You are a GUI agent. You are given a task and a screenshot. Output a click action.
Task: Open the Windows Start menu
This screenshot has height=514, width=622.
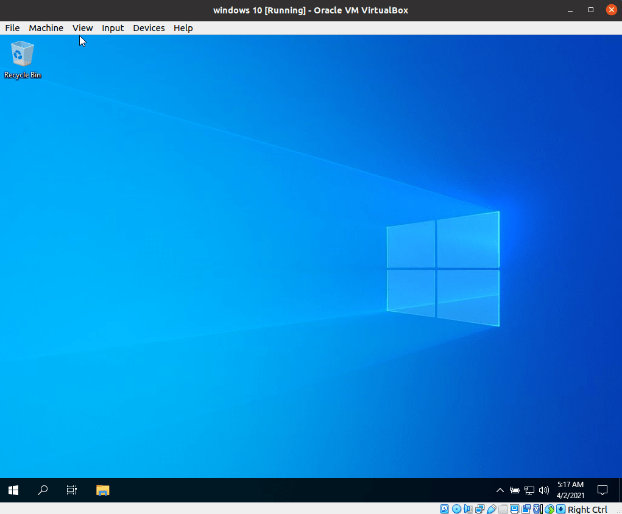point(13,491)
